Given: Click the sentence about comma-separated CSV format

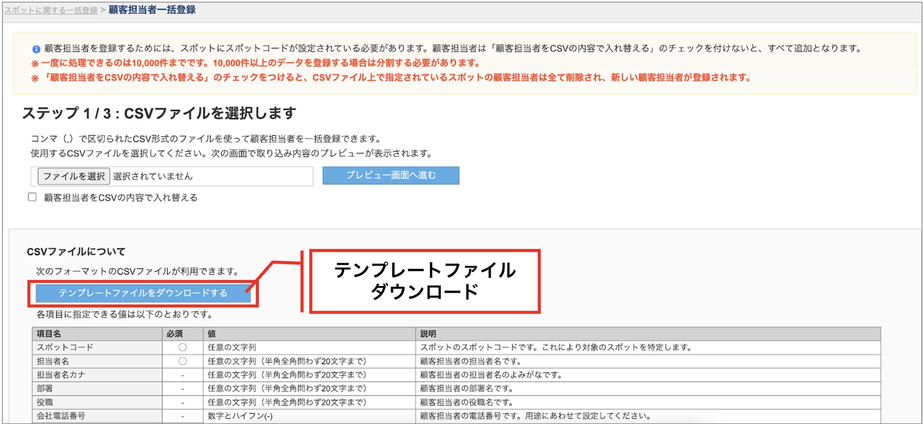Looking at the screenshot, I should pyautogui.click(x=207, y=139).
